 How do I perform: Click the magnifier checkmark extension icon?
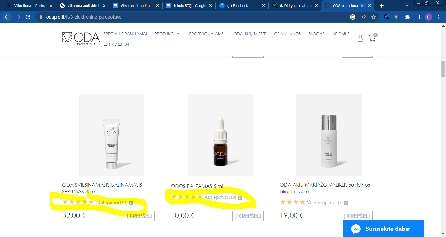[x=387, y=17]
